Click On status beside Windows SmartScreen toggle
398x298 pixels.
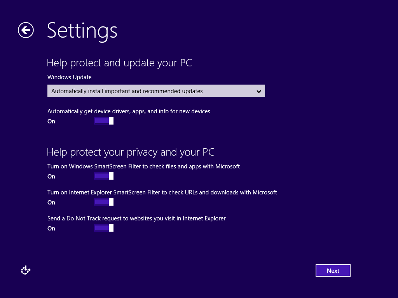tap(51, 177)
